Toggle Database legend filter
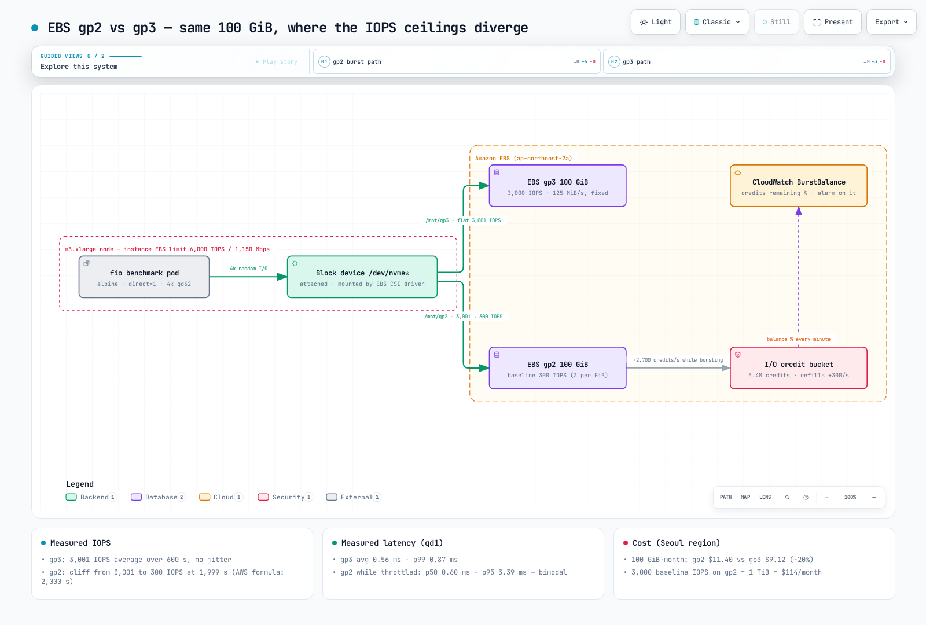 pyautogui.click(x=158, y=497)
